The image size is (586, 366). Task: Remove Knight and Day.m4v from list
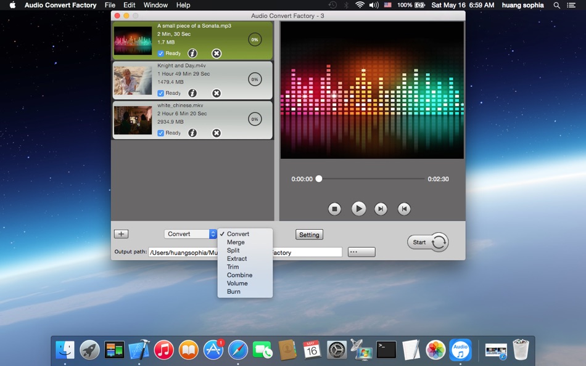tap(217, 93)
